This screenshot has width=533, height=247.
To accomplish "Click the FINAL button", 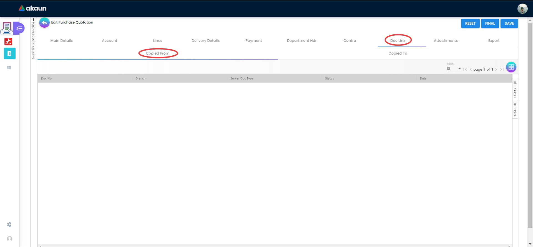I will [490, 24].
